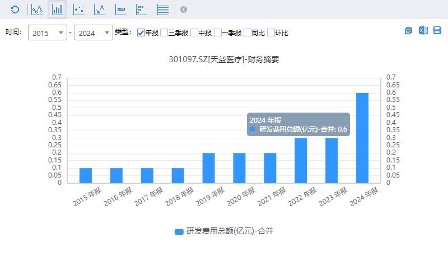Open the 2024 end year dropdown

tap(94, 33)
